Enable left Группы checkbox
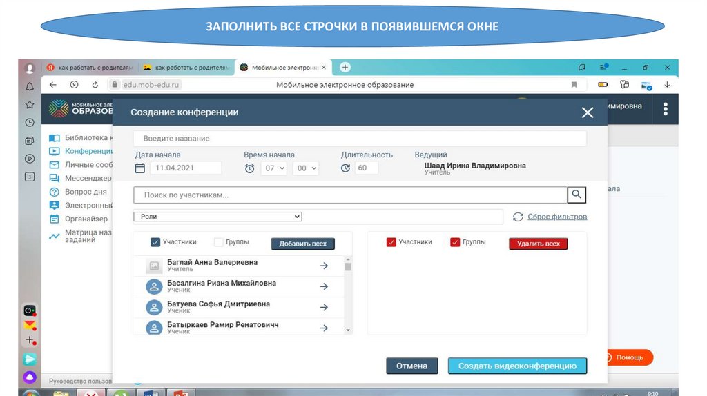This screenshot has width=707, height=396. click(219, 242)
